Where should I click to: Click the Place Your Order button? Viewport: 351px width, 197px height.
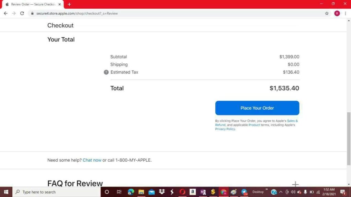tap(257, 108)
